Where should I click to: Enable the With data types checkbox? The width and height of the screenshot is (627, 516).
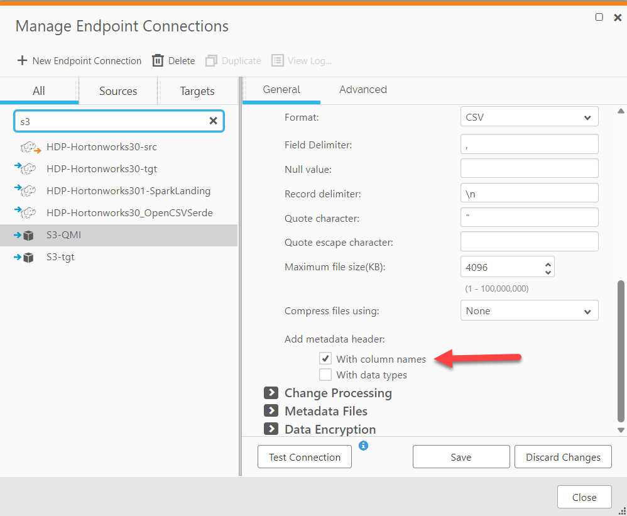325,375
